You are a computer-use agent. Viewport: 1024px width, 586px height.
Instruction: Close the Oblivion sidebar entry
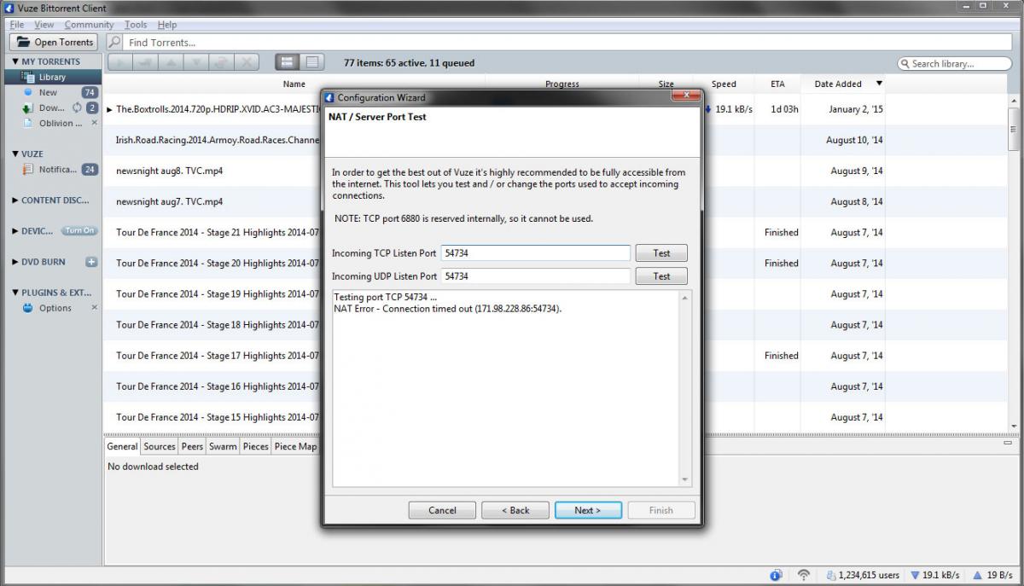(x=95, y=123)
